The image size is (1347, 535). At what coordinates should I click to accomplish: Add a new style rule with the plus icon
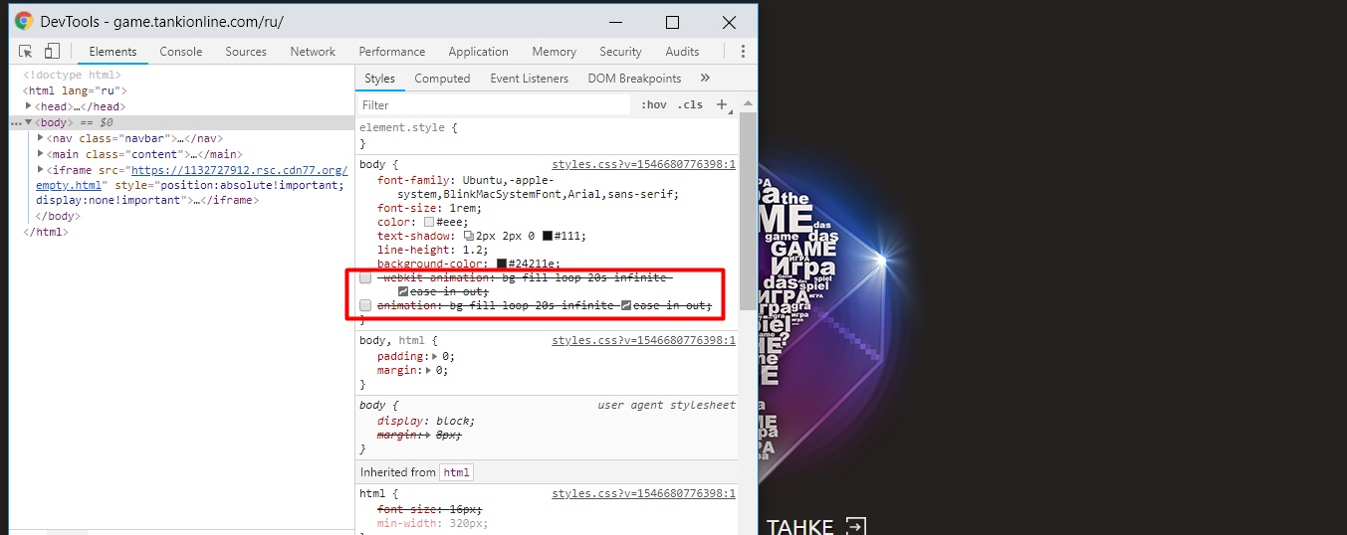pyautogui.click(x=723, y=104)
